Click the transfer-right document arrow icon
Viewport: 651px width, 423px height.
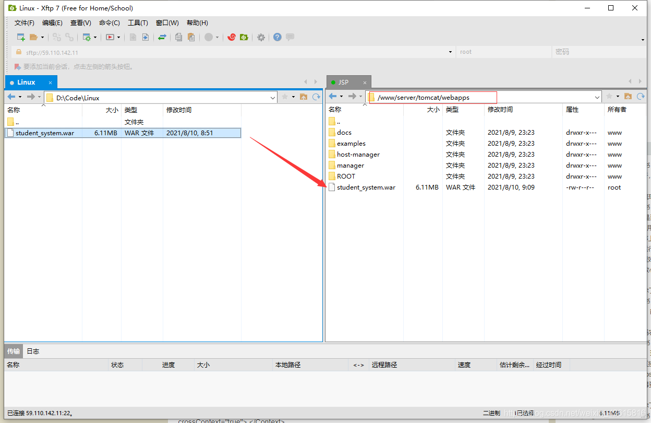146,37
